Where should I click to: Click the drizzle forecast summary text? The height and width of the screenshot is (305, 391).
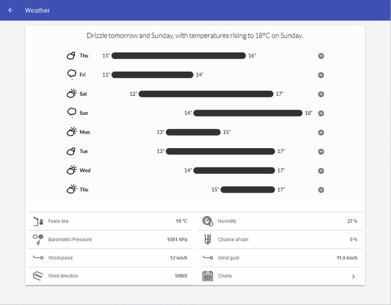(x=195, y=36)
